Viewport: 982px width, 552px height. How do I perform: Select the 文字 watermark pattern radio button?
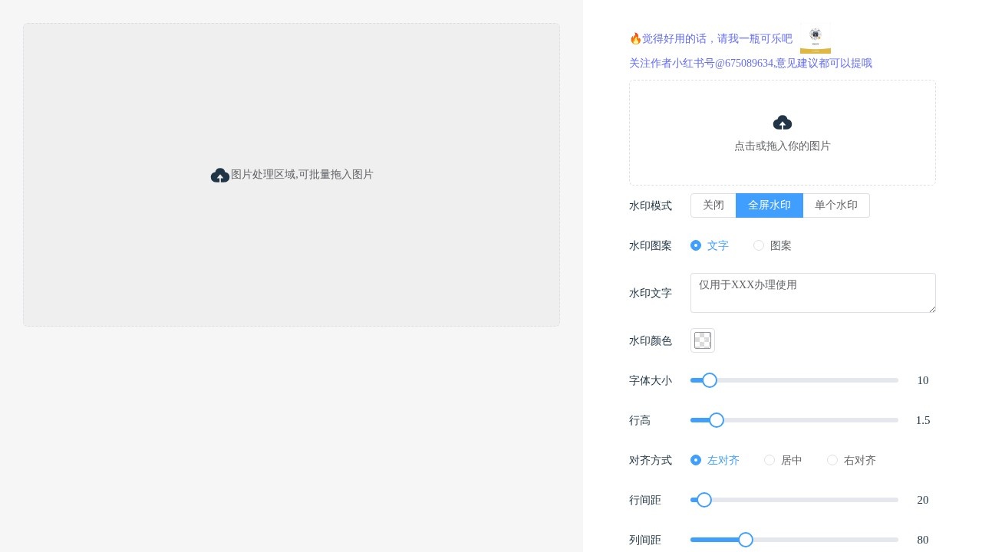696,245
